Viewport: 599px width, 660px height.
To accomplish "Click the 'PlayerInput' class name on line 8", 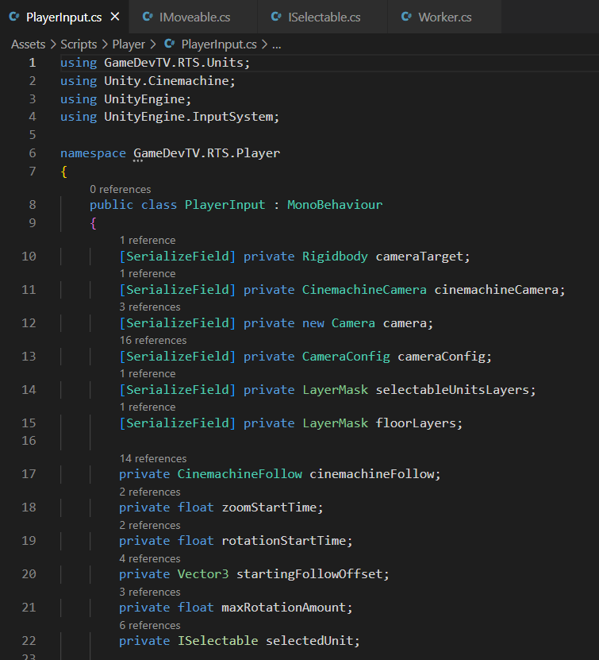I will click(225, 205).
